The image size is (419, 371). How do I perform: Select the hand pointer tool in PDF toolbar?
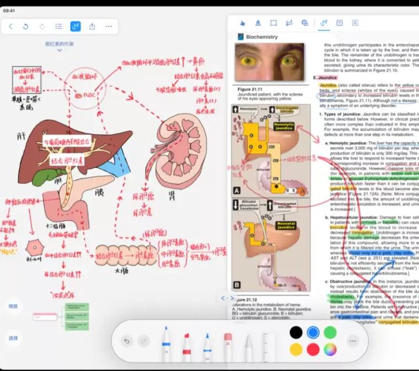[x=242, y=23]
